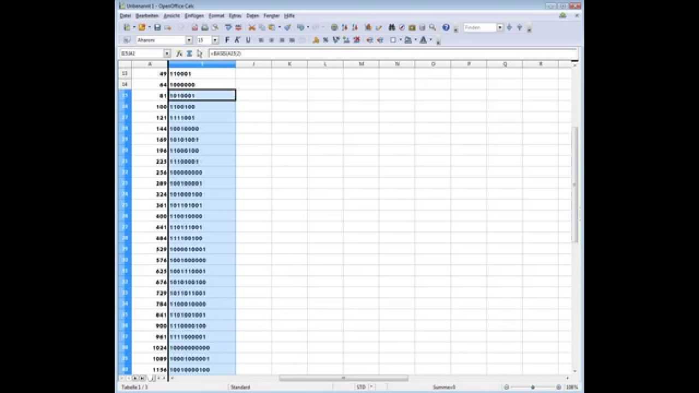This screenshot has height=393, width=699.
Task: Apply background color with paint bucket icon
Action: [x=408, y=40]
